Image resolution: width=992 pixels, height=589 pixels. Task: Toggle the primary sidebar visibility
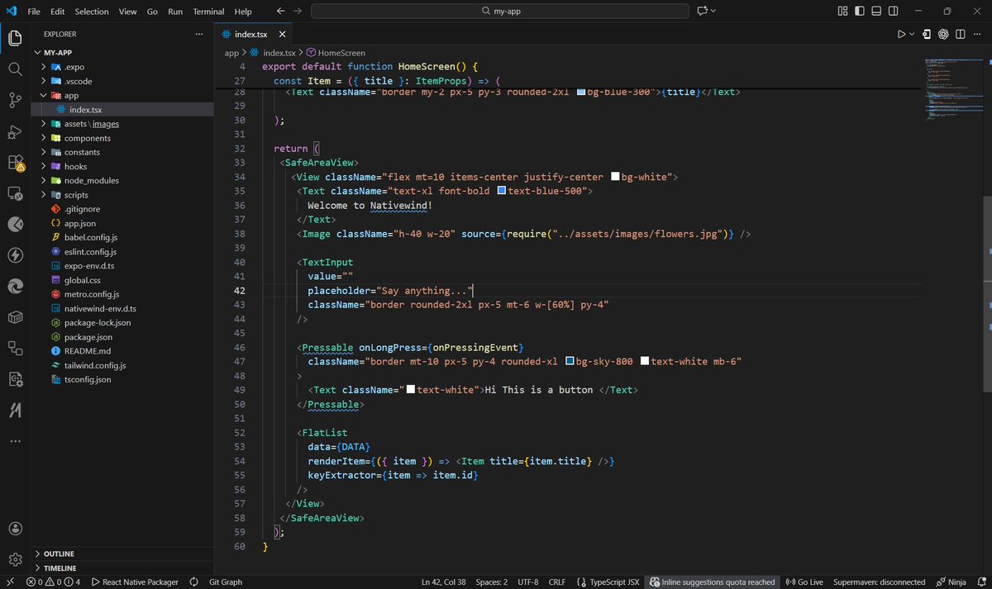pos(858,11)
